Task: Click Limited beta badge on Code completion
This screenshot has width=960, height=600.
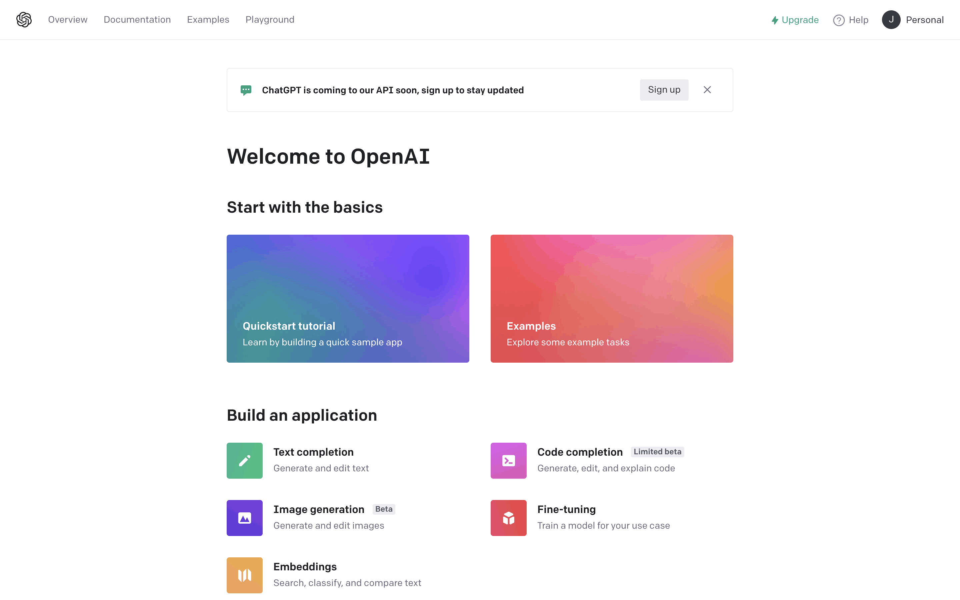Action: pos(657,451)
